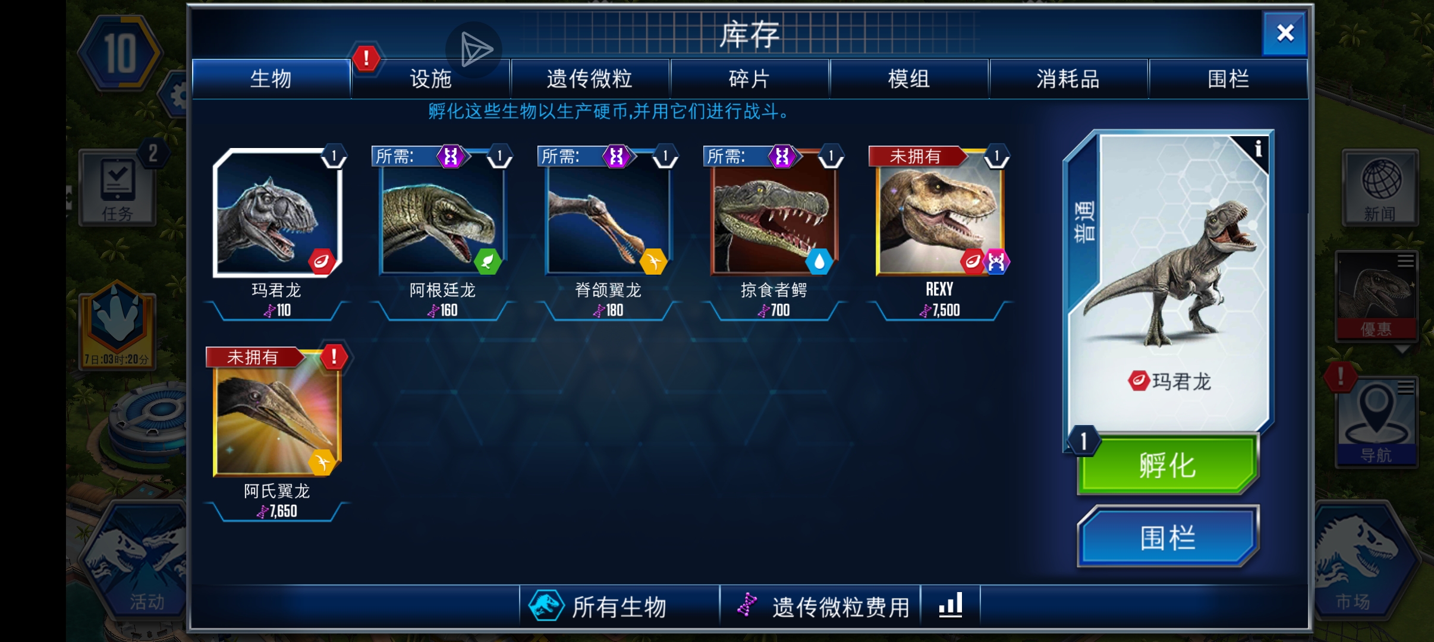Open the info icon on creature card

coord(1257,149)
